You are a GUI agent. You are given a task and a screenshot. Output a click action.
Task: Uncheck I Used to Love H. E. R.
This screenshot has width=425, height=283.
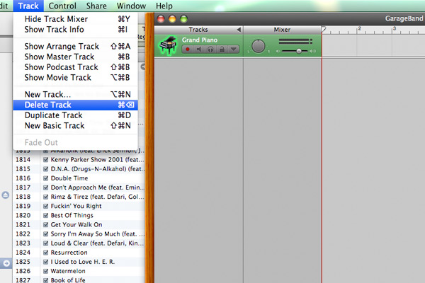coord(45,262)
